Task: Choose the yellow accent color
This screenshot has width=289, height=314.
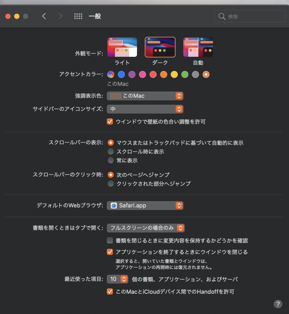Action: point(174,75)
